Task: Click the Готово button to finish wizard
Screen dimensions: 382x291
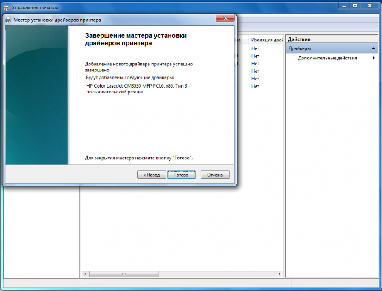Action: pyautogui.click(x=181, y=175)
